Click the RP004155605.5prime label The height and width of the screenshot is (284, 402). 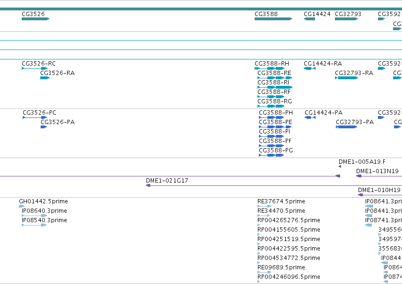[289, 230]
